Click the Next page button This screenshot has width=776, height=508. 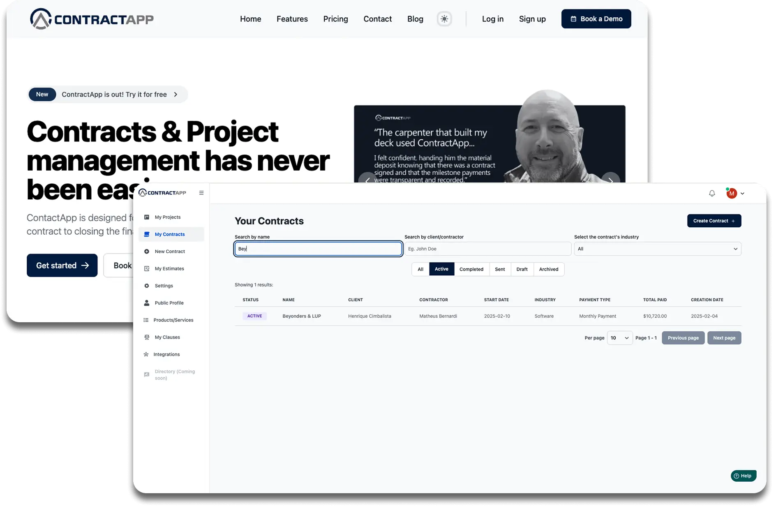(x=724, y=338)
